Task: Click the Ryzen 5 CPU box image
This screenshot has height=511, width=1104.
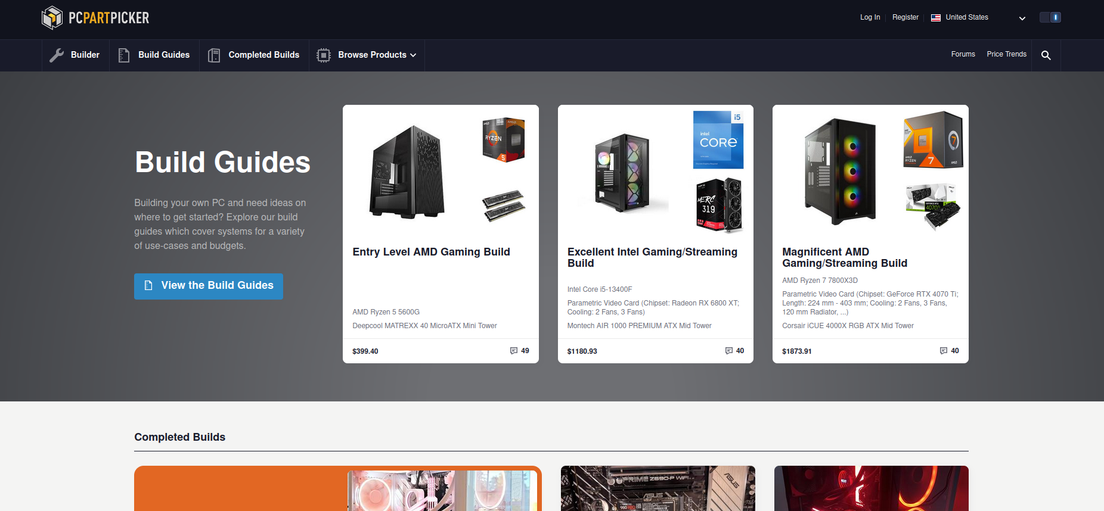Action: (x=504, y=140)
